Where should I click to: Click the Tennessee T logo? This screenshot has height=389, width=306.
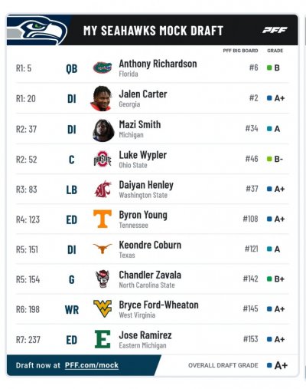(103, 219)
